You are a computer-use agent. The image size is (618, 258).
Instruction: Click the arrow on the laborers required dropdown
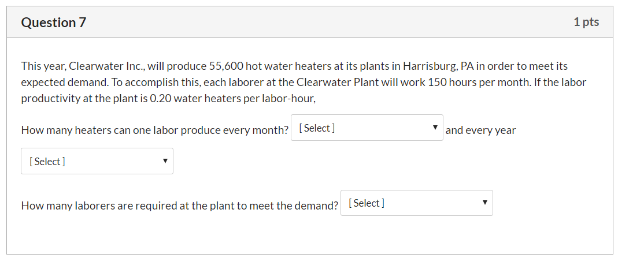point(485,203)
